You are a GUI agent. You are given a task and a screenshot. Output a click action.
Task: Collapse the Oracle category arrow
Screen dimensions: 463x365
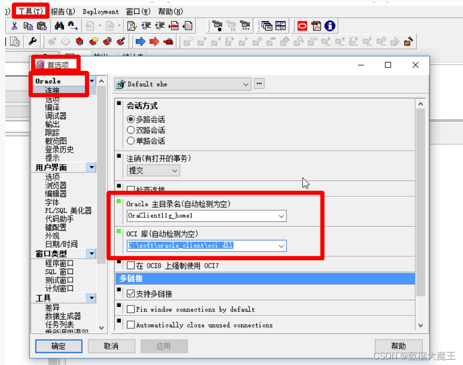click(x=92, y=80)
